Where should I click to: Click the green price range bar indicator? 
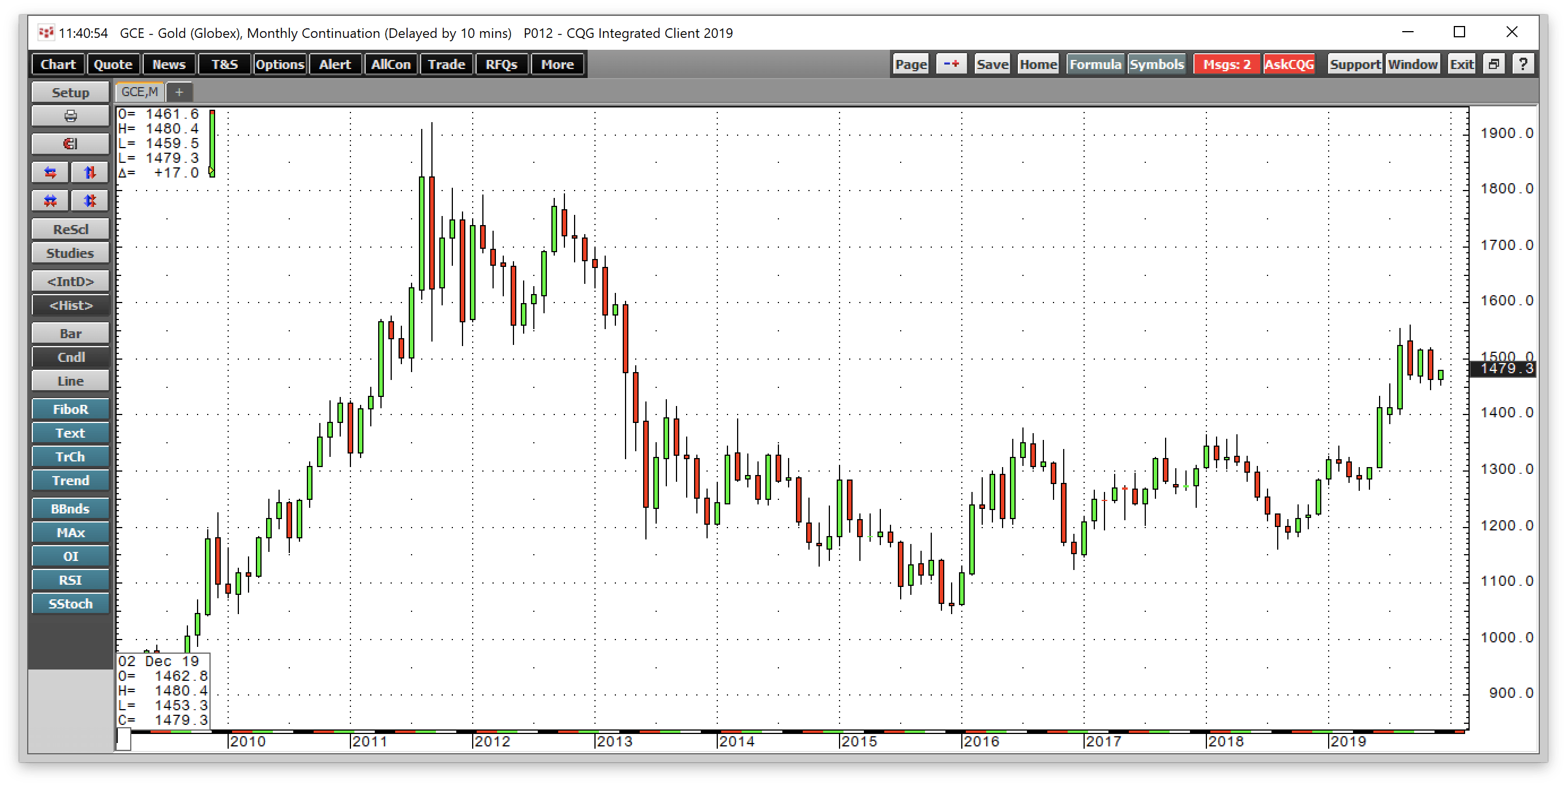point(212,144)
